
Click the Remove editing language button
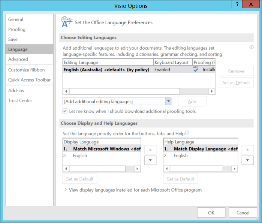[236, 71]
